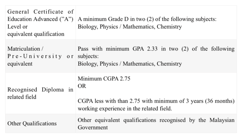240x136 pixels.
Task: Click the word "Government" in the last row
Action: click(93, 127)
